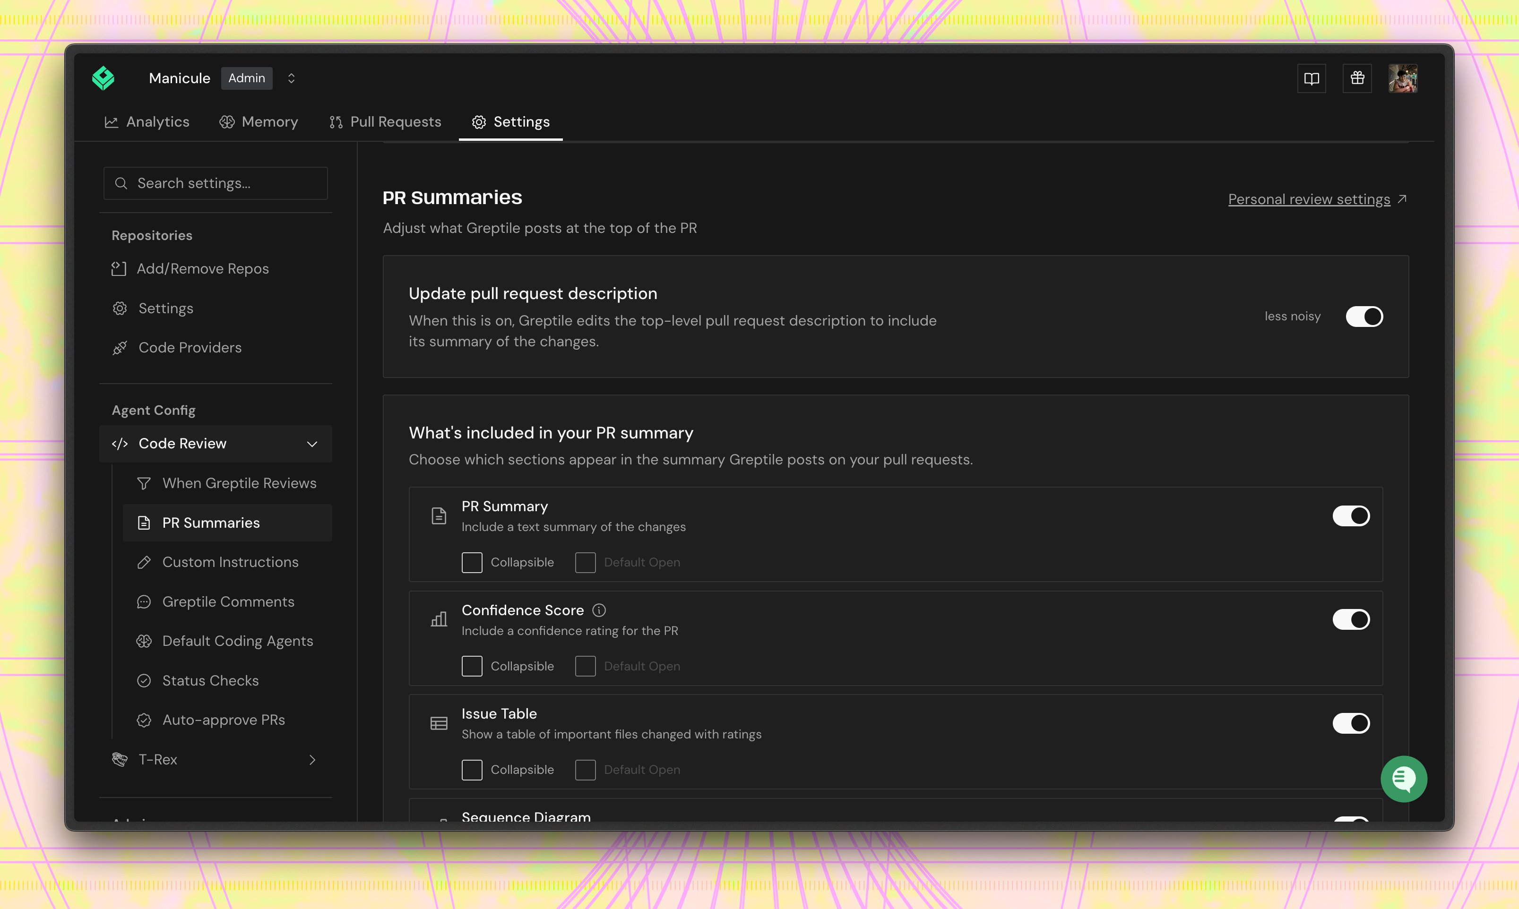Viewport: 1519px width, 909px height.
Task: Disable the Confidence Score toggle
Action: coord(1351,619)
